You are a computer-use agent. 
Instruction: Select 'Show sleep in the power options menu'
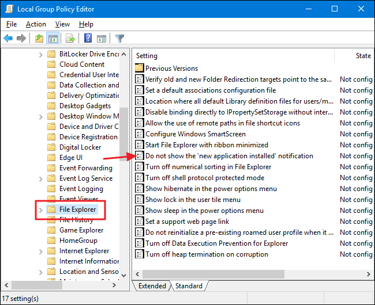click(204, 211)
